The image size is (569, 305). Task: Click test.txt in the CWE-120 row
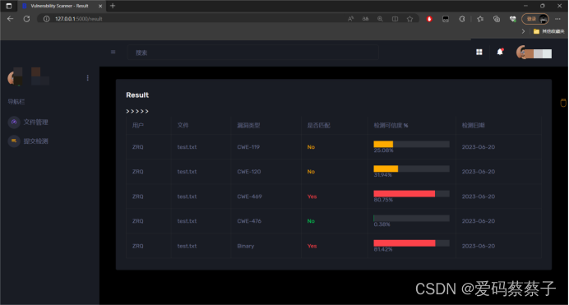(187, 172)
